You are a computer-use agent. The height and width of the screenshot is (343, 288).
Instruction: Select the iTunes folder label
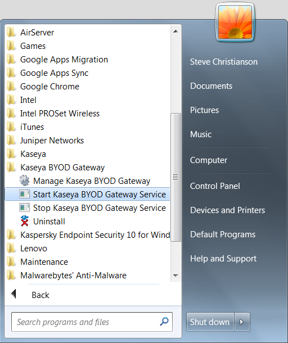32,127
